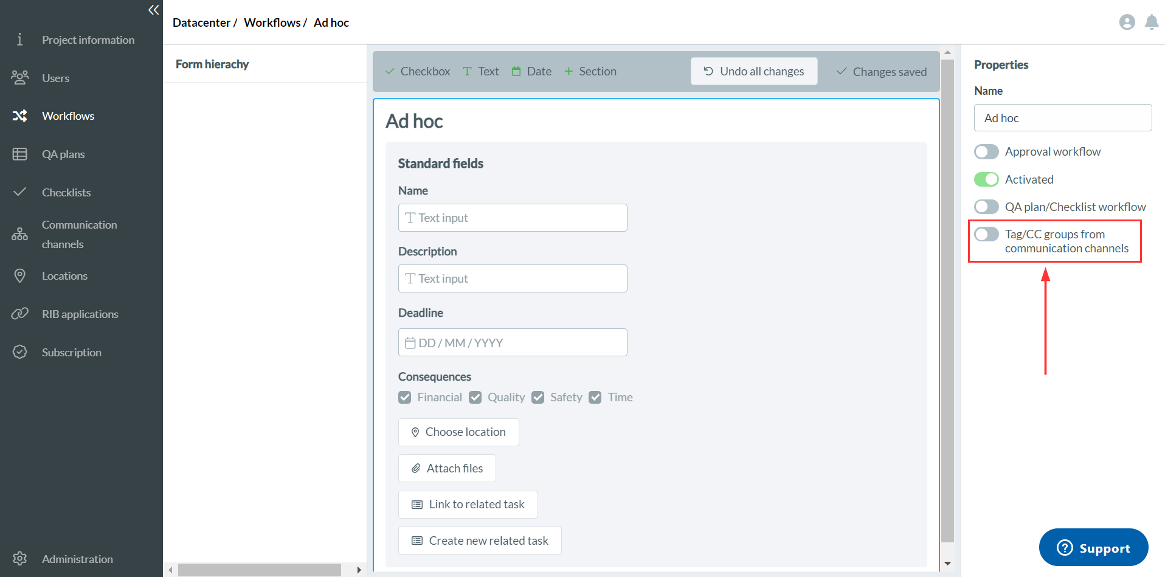
Task: Go to Users section icon
Action: click(19, 78)
